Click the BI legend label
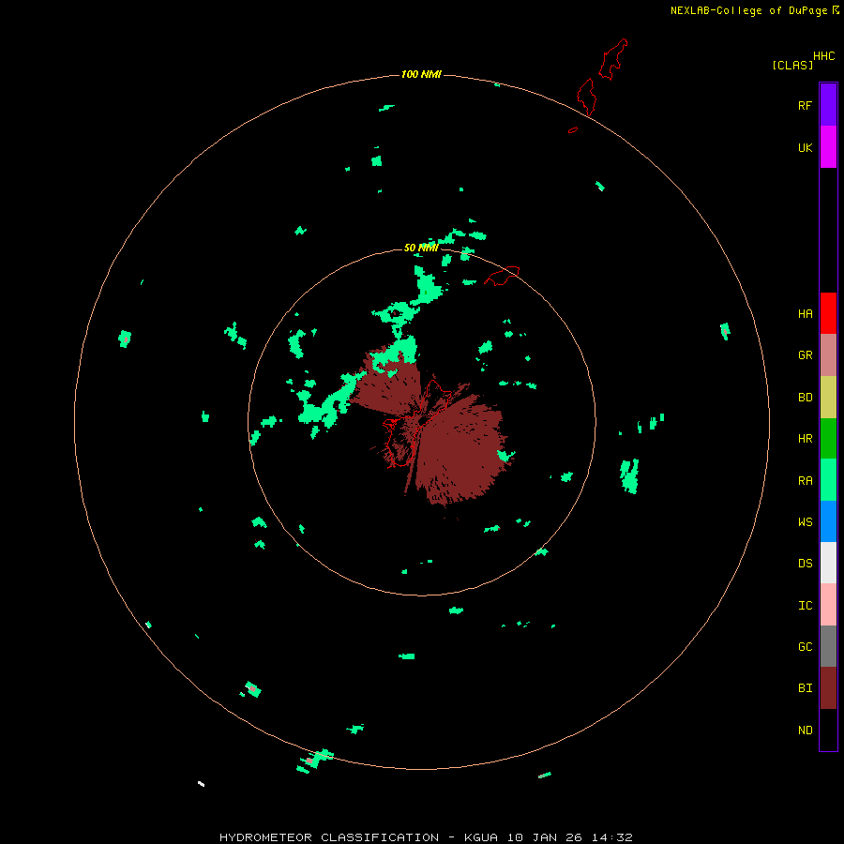The width and height of the screenshot is (844, 844). (805, 688)
